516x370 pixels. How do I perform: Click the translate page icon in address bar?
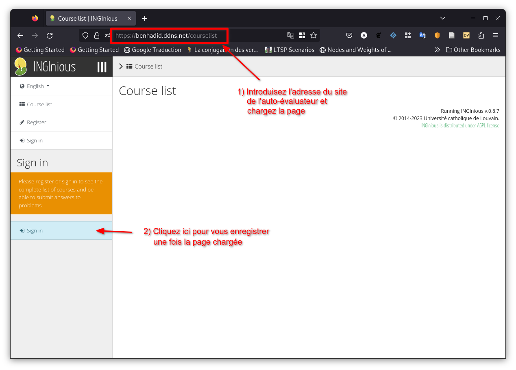pyautogui.click(x=290, y=35)
